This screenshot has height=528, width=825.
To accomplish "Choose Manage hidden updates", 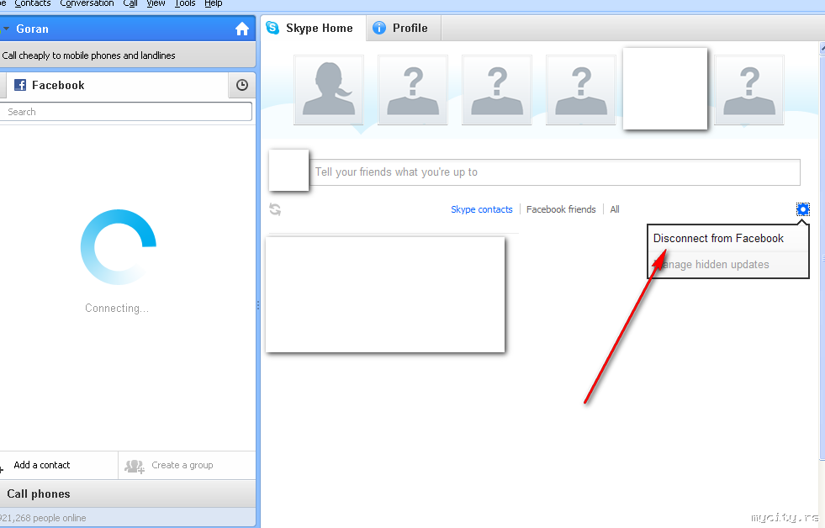I will tap(728, 265).
